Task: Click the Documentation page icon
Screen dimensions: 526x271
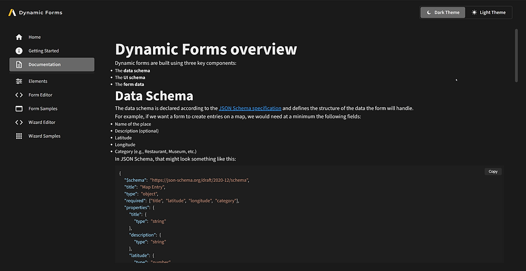Action: click(19, 65)
